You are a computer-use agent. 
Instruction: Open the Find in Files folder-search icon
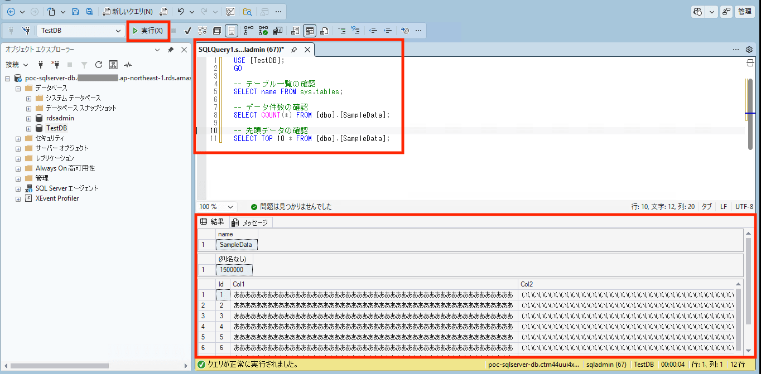point(248,12)
